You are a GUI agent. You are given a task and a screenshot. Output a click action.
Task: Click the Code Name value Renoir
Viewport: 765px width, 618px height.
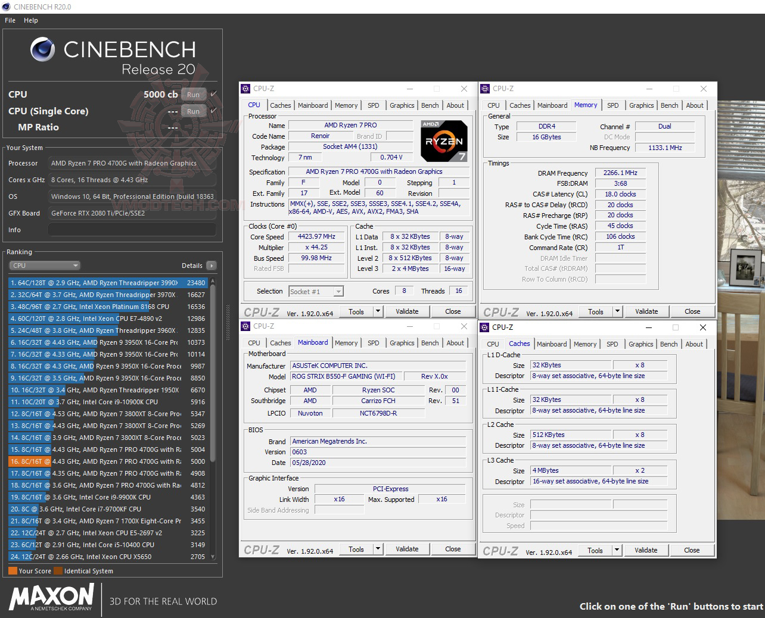tap(320, 136)
